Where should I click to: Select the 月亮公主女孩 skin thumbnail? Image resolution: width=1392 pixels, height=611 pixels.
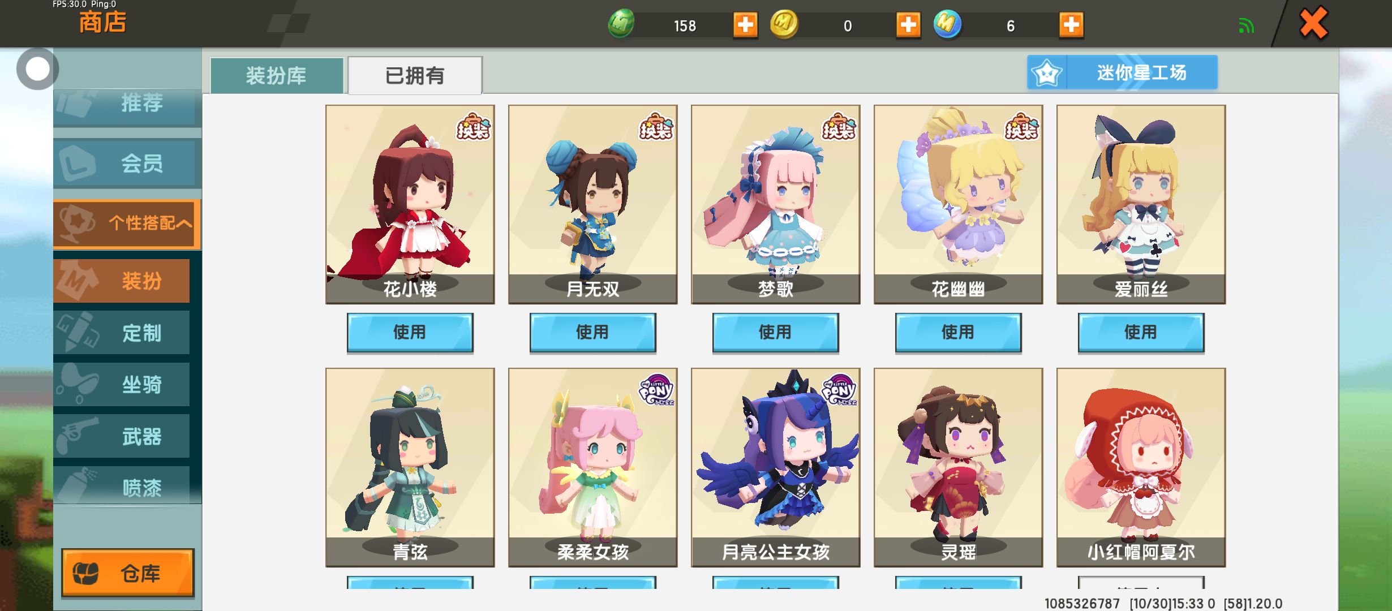(x=775, y=467)
